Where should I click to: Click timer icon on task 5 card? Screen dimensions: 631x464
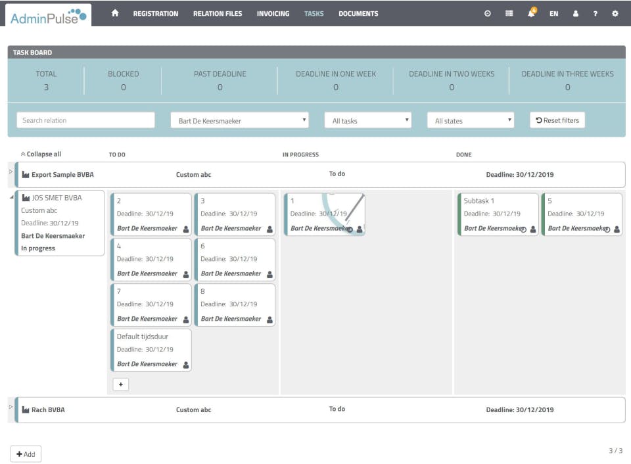point(607,229)
